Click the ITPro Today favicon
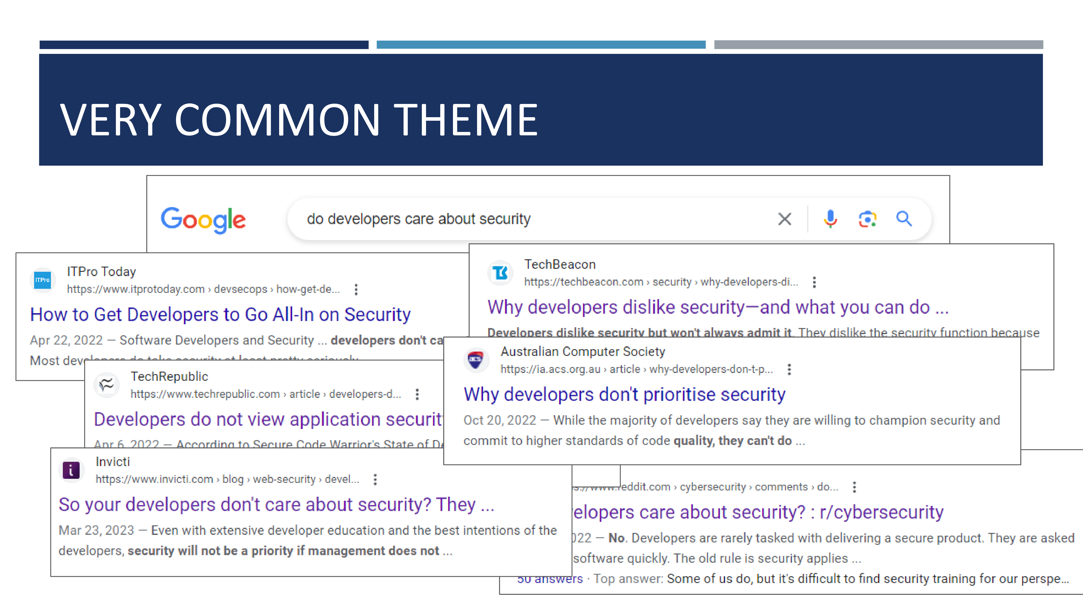This screenshot has width=1083, height=609. [x=43, y=280]
